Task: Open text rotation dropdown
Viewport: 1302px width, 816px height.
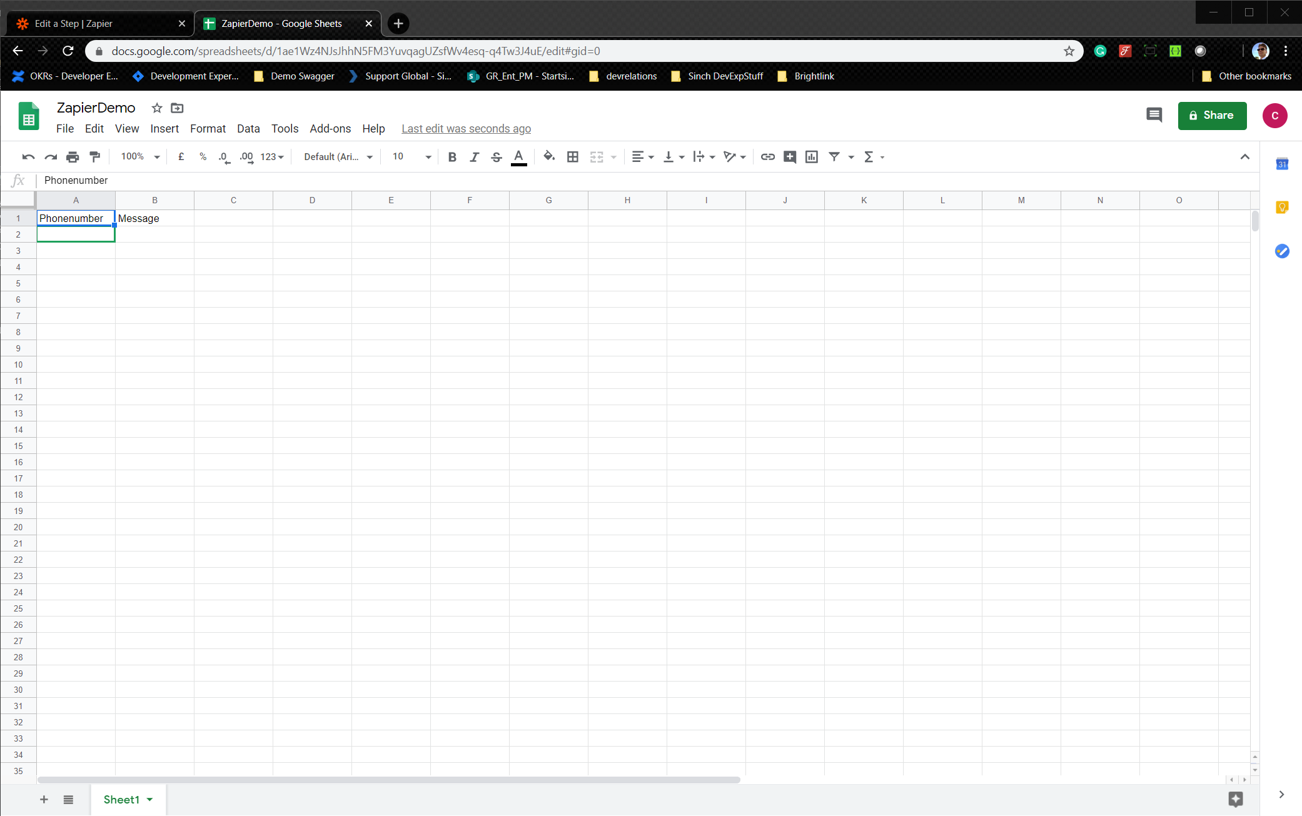Action: (x=735, y=157)
